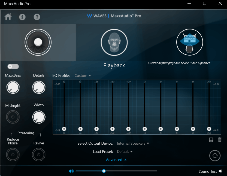The image size is (227, 176).
Task: Click the 'Current default playback device is not supported' text
Action: point(179,63)
